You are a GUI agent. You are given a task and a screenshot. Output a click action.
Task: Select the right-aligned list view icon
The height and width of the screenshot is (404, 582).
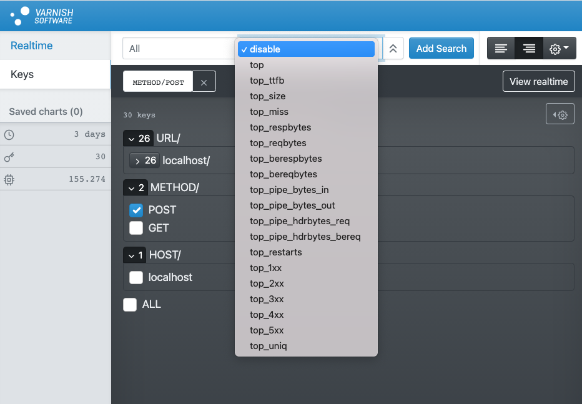529,48
